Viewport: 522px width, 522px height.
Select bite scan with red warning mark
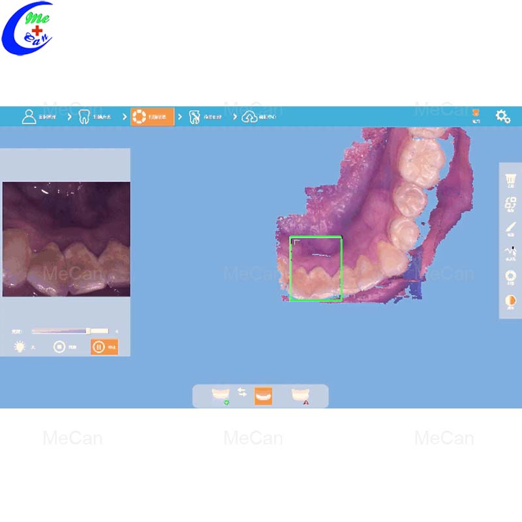(301, 396)
